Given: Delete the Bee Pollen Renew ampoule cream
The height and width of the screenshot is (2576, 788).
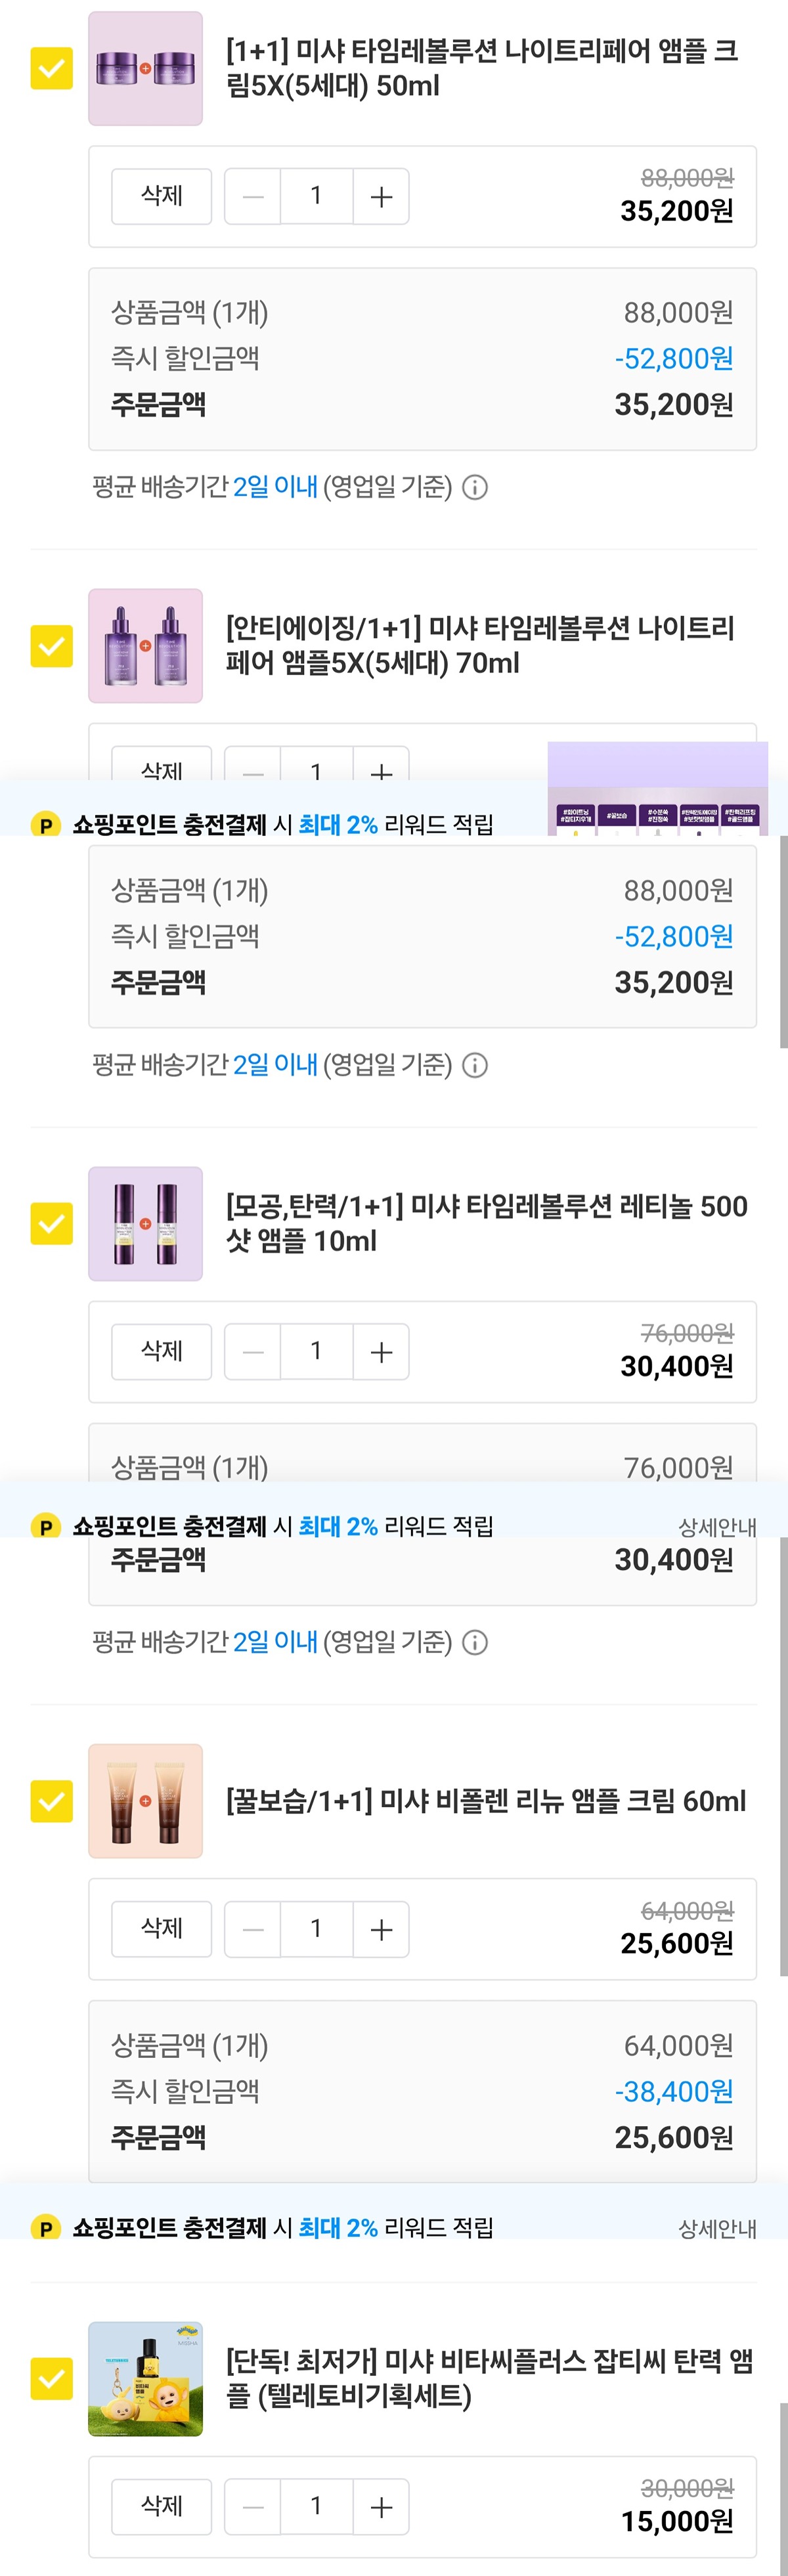Looking at the screenshot, I should pos(161,1929).
